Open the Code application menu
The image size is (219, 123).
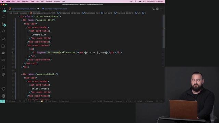[x=8, y=1]
